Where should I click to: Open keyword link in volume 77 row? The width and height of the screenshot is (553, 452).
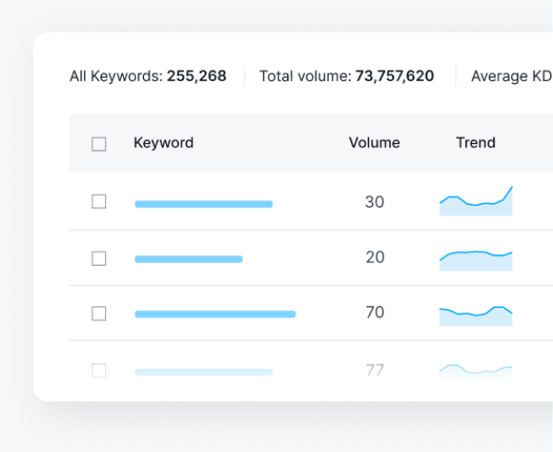point(204,372)
